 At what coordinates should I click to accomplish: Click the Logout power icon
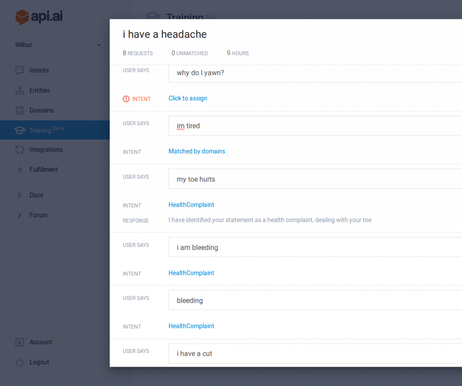click(x=19, y=362)
